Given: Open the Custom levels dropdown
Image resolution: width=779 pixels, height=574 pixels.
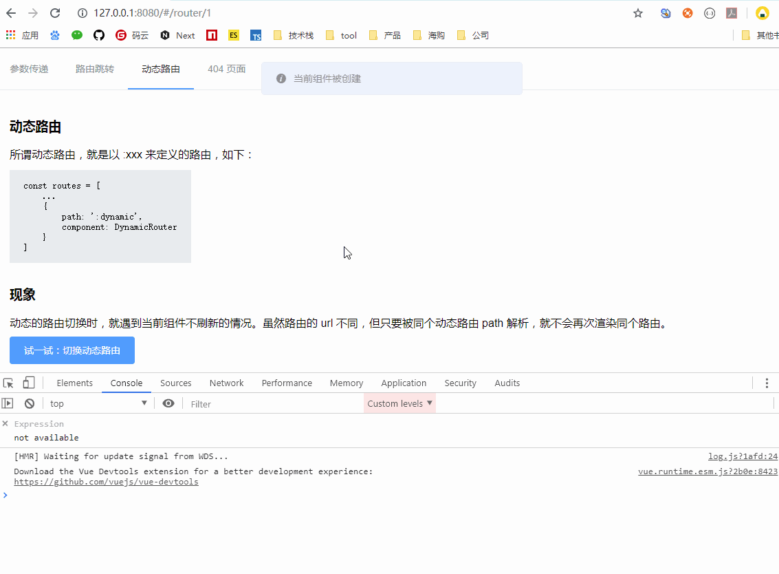Looking at the screenshot, I should pyautogui.click(x=399, y=403).
